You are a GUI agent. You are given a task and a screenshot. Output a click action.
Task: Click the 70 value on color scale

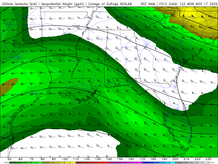click(x=32, y=159)
